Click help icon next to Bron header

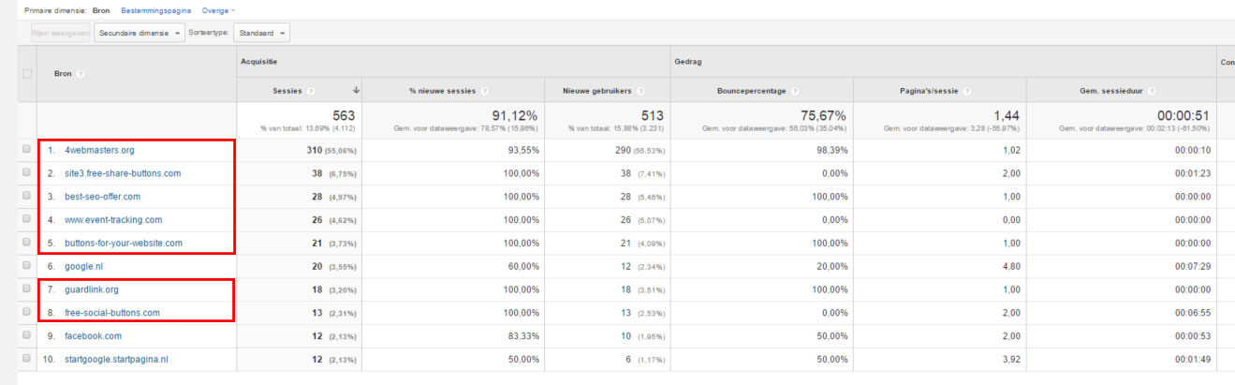coord(81,73)
